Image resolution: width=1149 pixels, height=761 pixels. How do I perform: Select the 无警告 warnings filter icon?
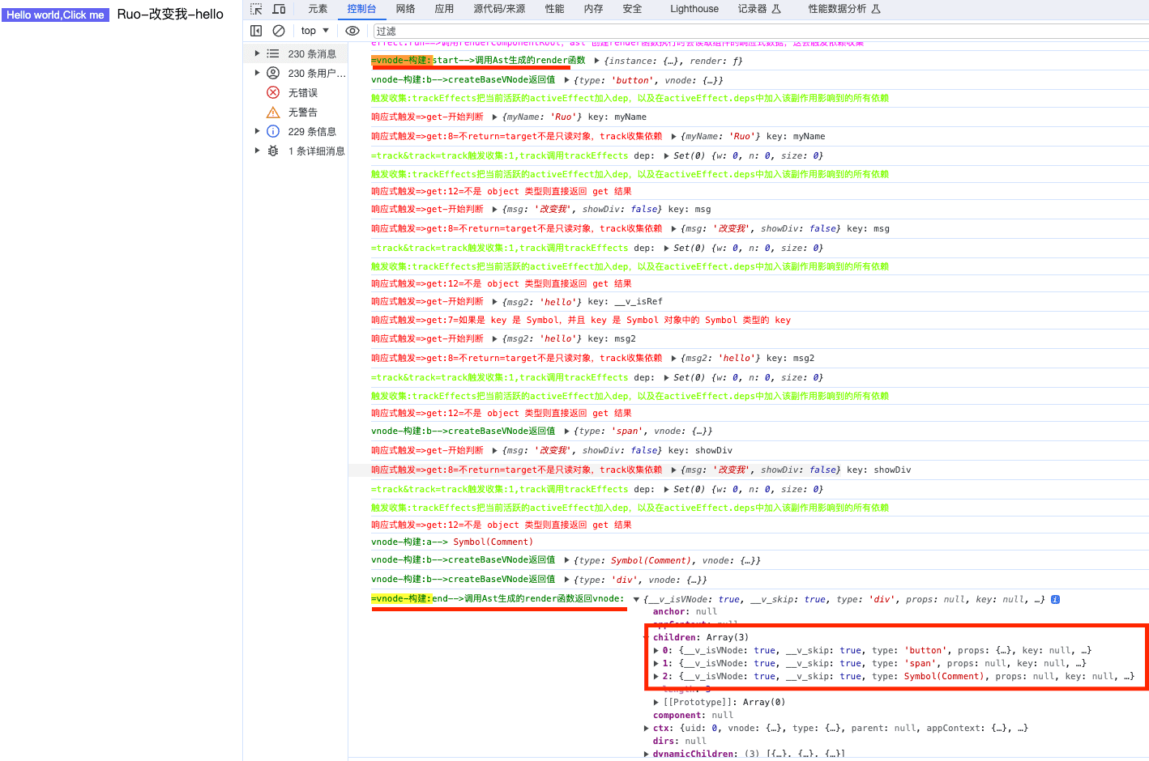point(273,112)
